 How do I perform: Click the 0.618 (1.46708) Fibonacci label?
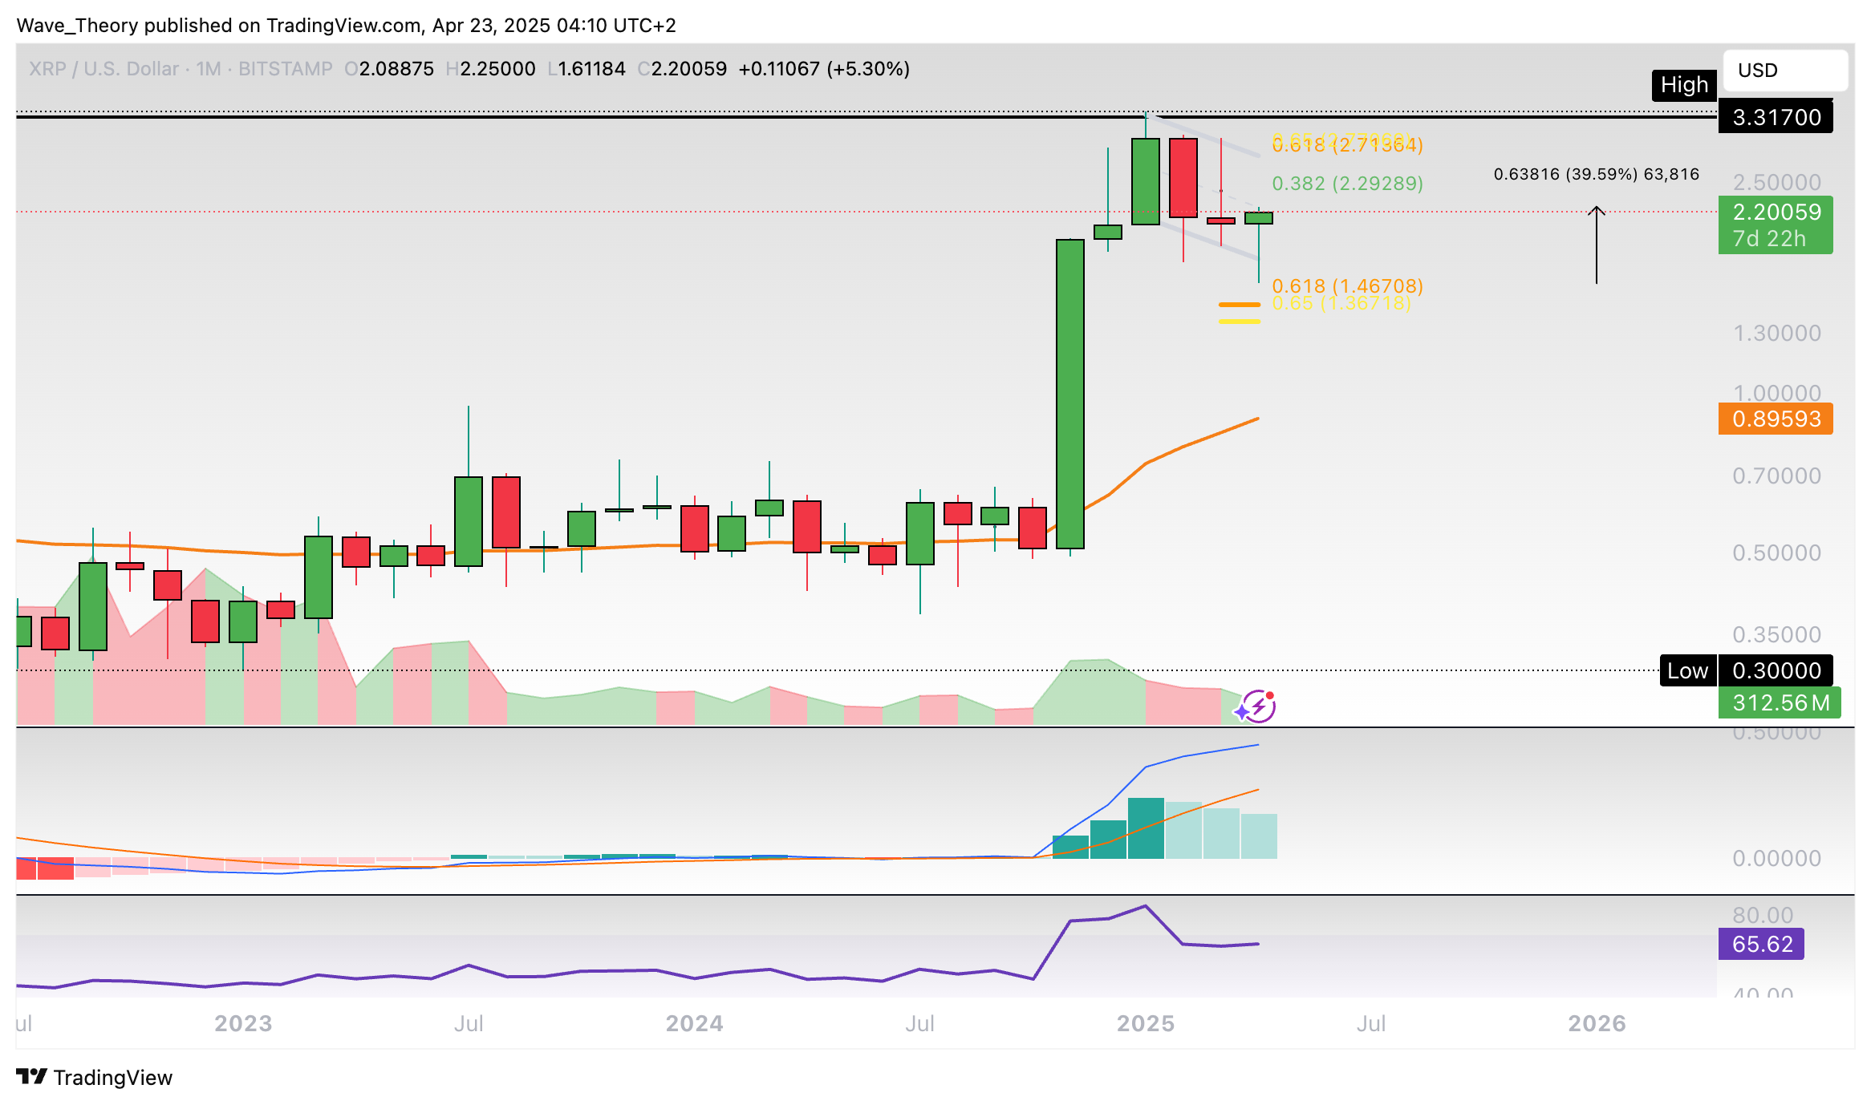click(1347, 286)
